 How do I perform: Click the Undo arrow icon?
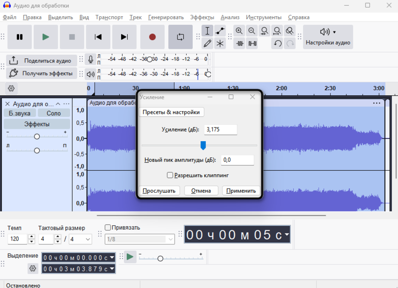(x=277, y=44)
